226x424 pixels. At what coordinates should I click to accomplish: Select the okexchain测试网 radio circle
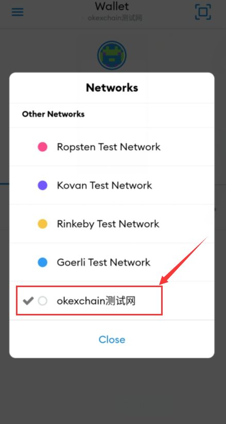tap(43, 301)
